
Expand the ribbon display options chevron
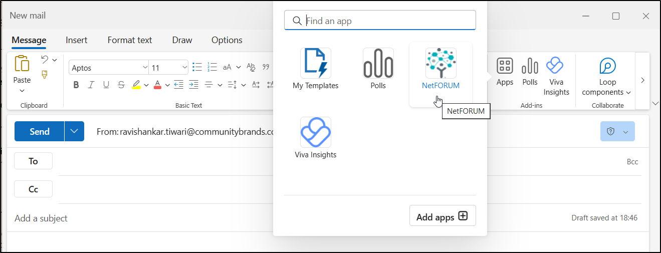[655, 103]
